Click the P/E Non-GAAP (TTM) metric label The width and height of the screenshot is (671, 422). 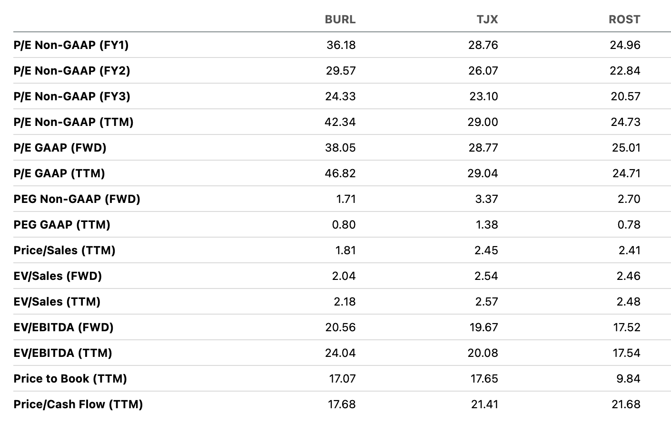click(x=73, y=122)
